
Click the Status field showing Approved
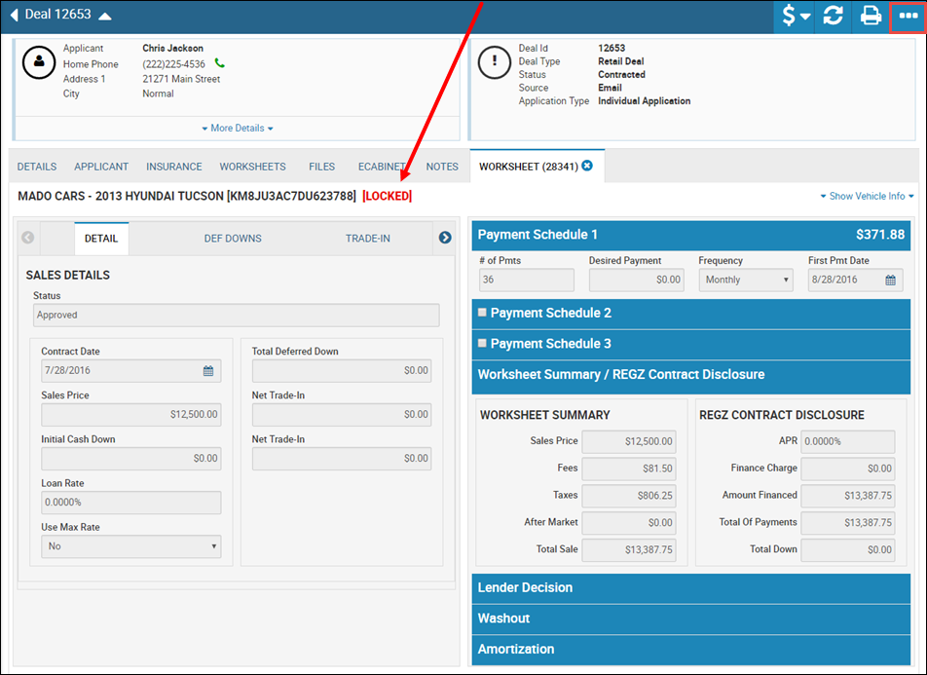[237, 315]
